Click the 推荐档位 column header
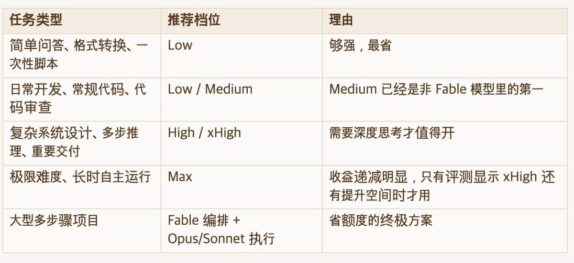574x263 pixels. (x=241, y=20)
